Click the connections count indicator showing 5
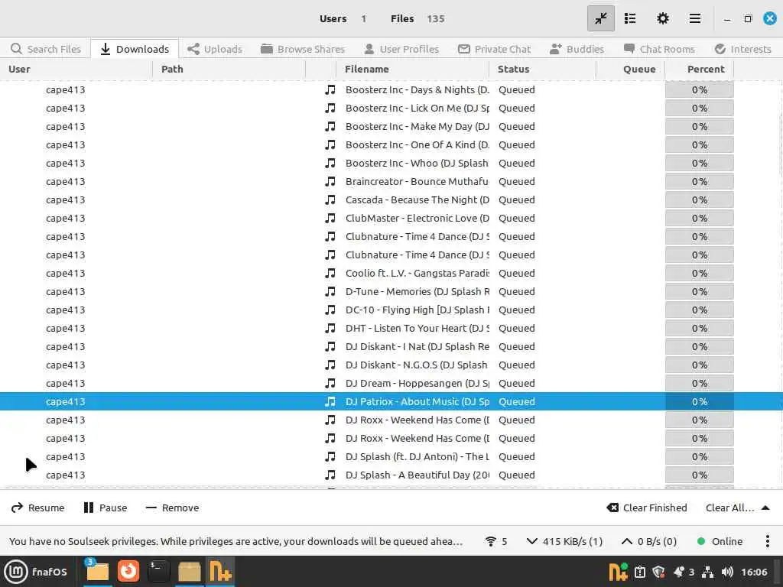 point(495,542)
